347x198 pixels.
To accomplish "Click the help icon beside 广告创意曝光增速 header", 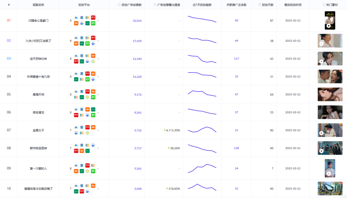I will tap(155, 4).
